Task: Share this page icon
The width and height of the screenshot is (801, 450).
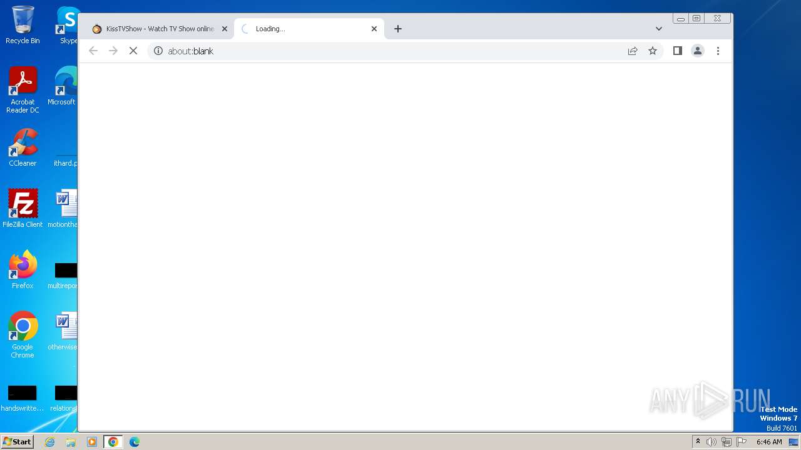Action: click(633, 51)
